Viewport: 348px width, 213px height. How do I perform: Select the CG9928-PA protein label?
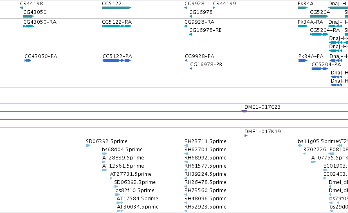(200, 56)
